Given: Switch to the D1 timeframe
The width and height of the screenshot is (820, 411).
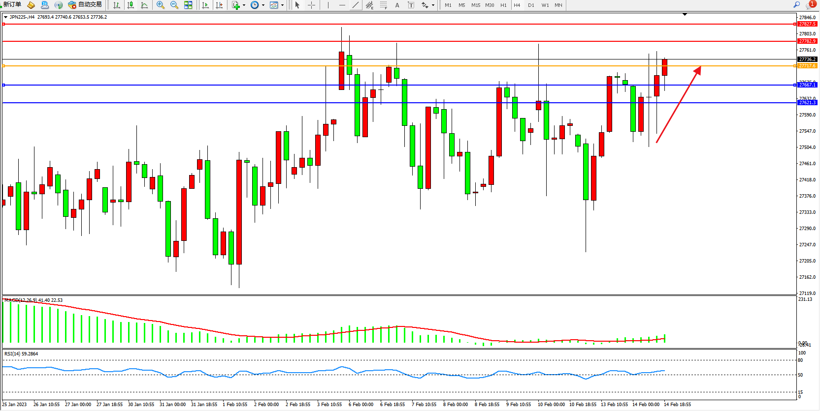Looking at the screenshot, I should coord(531,5).
